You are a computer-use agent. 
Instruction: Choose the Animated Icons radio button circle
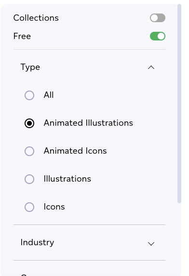29,151
